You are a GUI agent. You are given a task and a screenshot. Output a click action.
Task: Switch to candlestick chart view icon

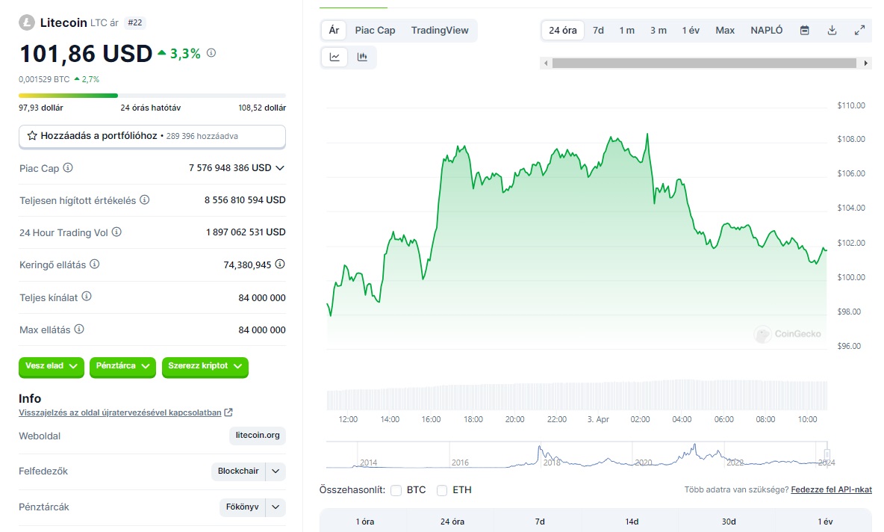pyautogui.click(x=363, y=57)
